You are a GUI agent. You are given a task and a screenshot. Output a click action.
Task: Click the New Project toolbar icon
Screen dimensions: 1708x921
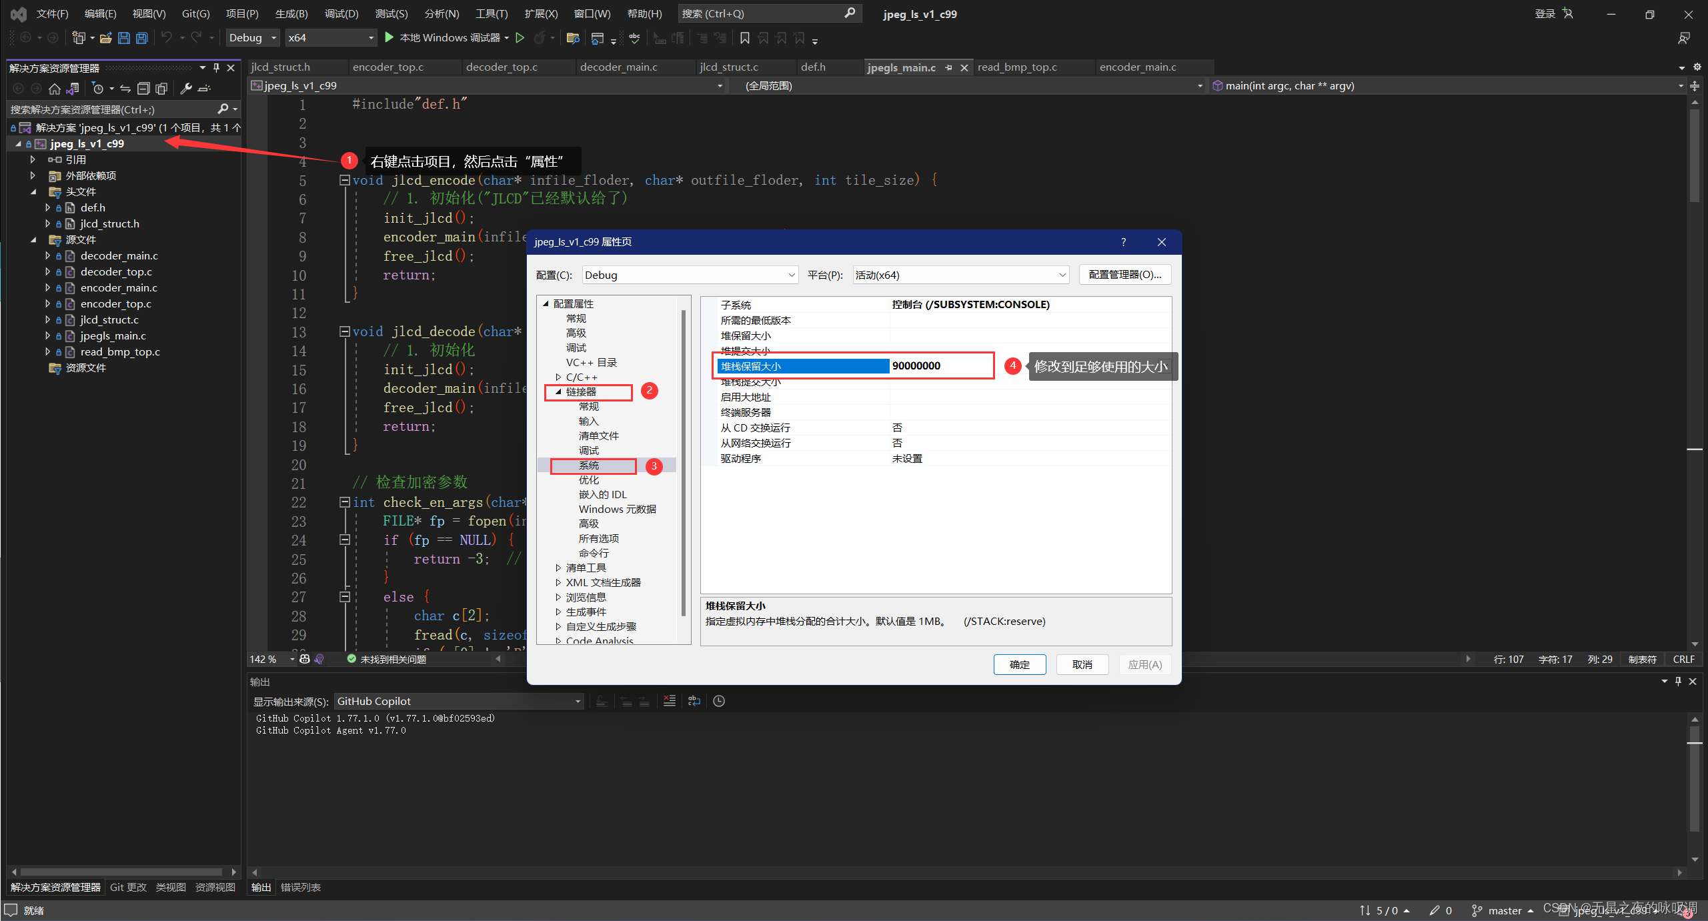click(x=79, y=38)
